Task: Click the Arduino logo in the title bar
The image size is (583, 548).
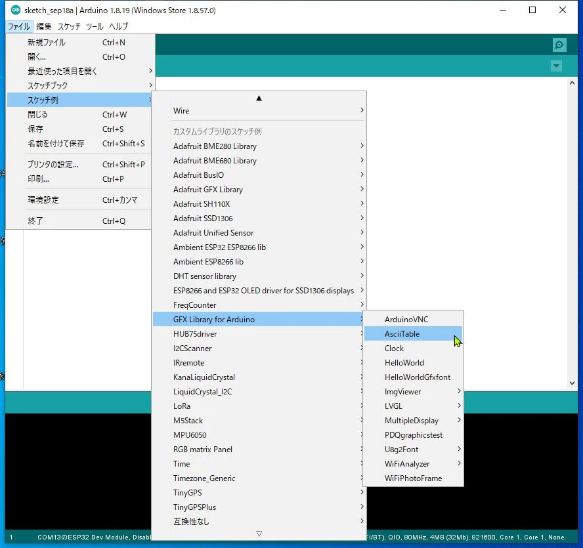Action: click(x=15, y=10)
